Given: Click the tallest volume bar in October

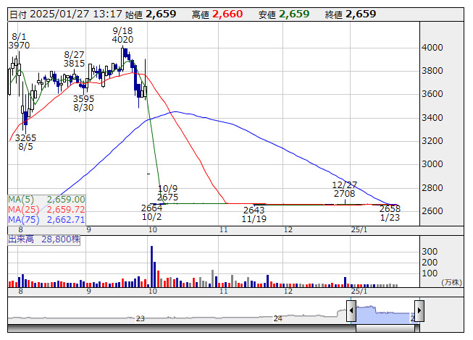Looking at the screenshot, I should (x=152, y=266).
